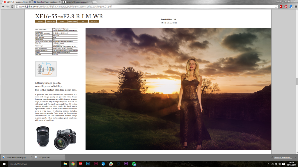Open the Pinterest extension button
Image resolution: width=298 pixels, height=167 pixels.
286,7
